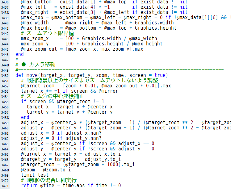
Task: Click 'return @time = time.abs' line
Action: coord(71,186)
